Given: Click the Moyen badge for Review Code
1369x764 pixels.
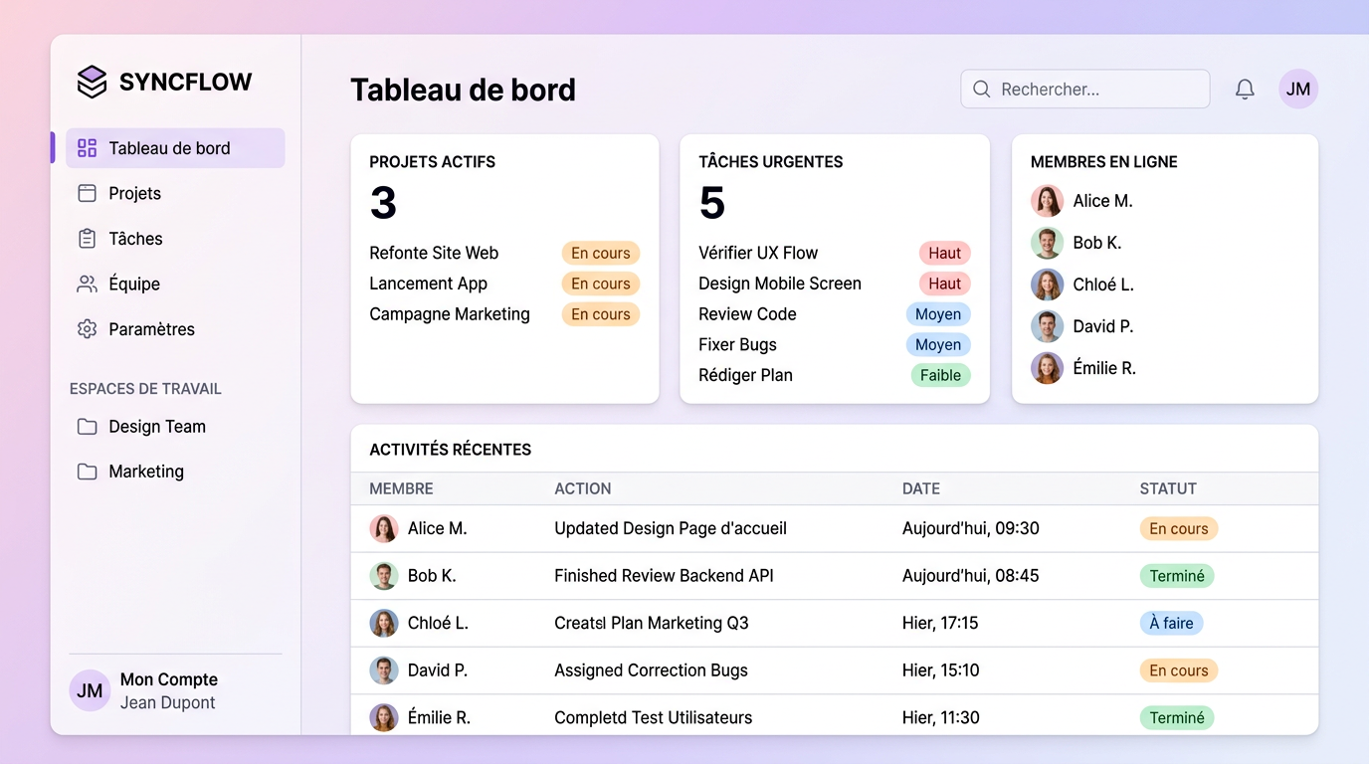Looking at the screenshot, I should (938, 314).
